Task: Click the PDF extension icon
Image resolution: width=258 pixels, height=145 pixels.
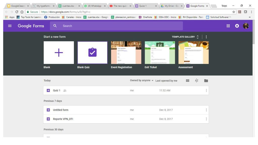Action: 240,12
